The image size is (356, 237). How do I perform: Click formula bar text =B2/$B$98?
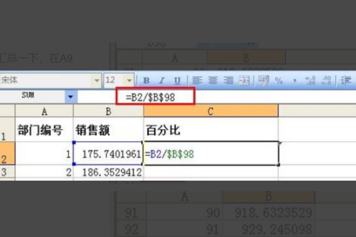tap(151, 97)
